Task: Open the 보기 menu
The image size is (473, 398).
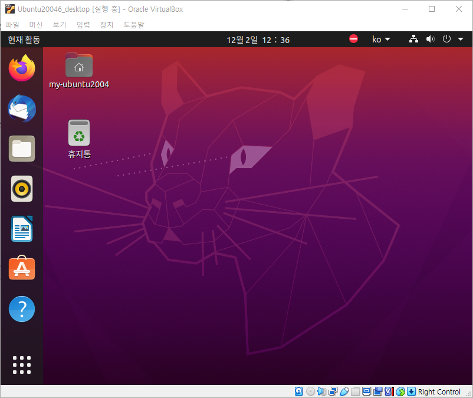Action: pyautogui.click(x=60, y=24)
